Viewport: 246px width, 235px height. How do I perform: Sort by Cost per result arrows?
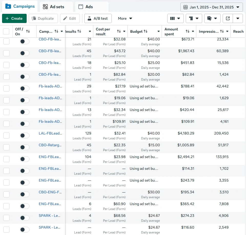119,31
